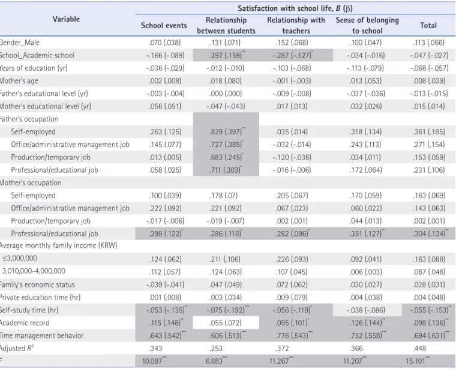Select the '.044 (.013)' cell

pyautogui.click(x=365, y=221)
